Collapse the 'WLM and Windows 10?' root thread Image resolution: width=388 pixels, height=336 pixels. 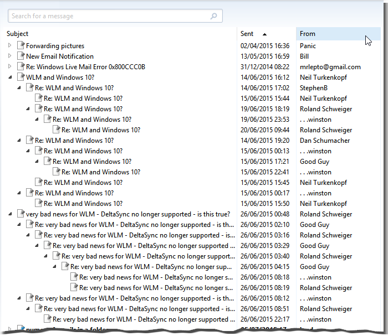[10, 77]
